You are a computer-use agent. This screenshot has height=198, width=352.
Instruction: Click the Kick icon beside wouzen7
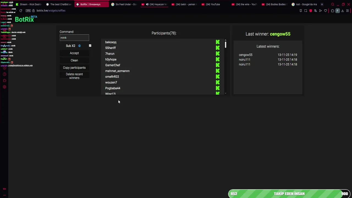pyautogui.click(x=218, y=82)
